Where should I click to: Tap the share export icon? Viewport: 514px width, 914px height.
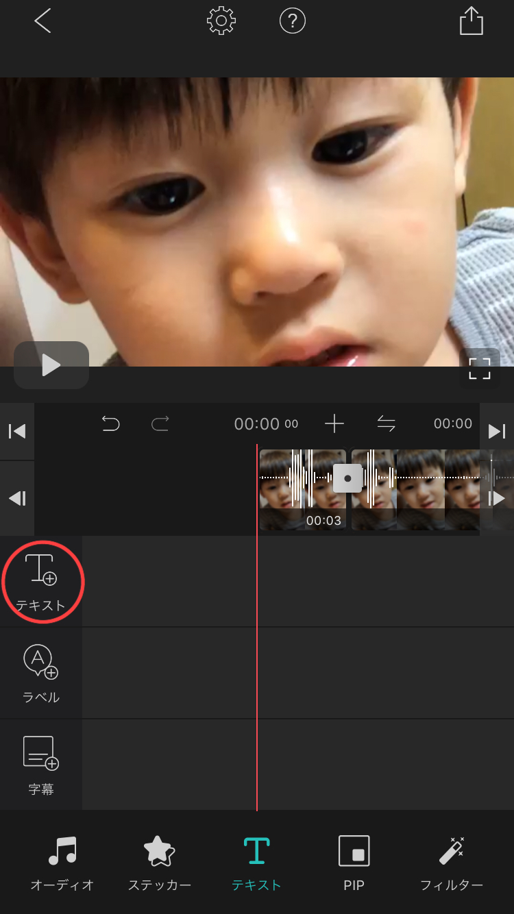click(x=471, y=21)
